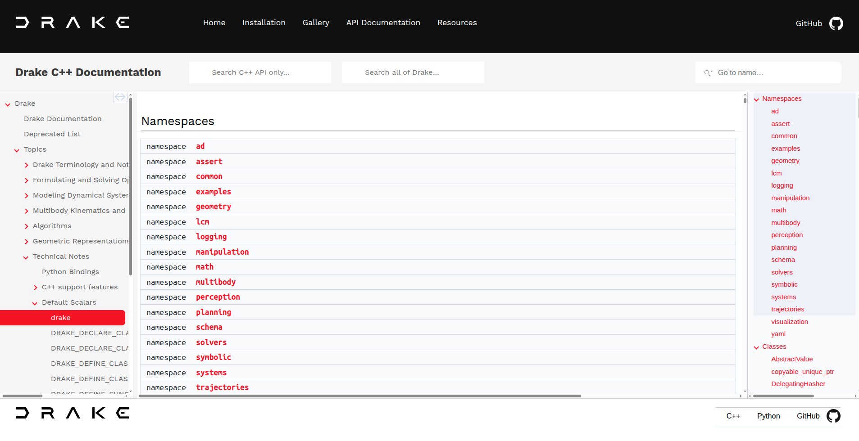Image resolution: width=859 pixels, height=441 pixels.
Task: Focus the Search all of Drake field
Action: point(413,72)
